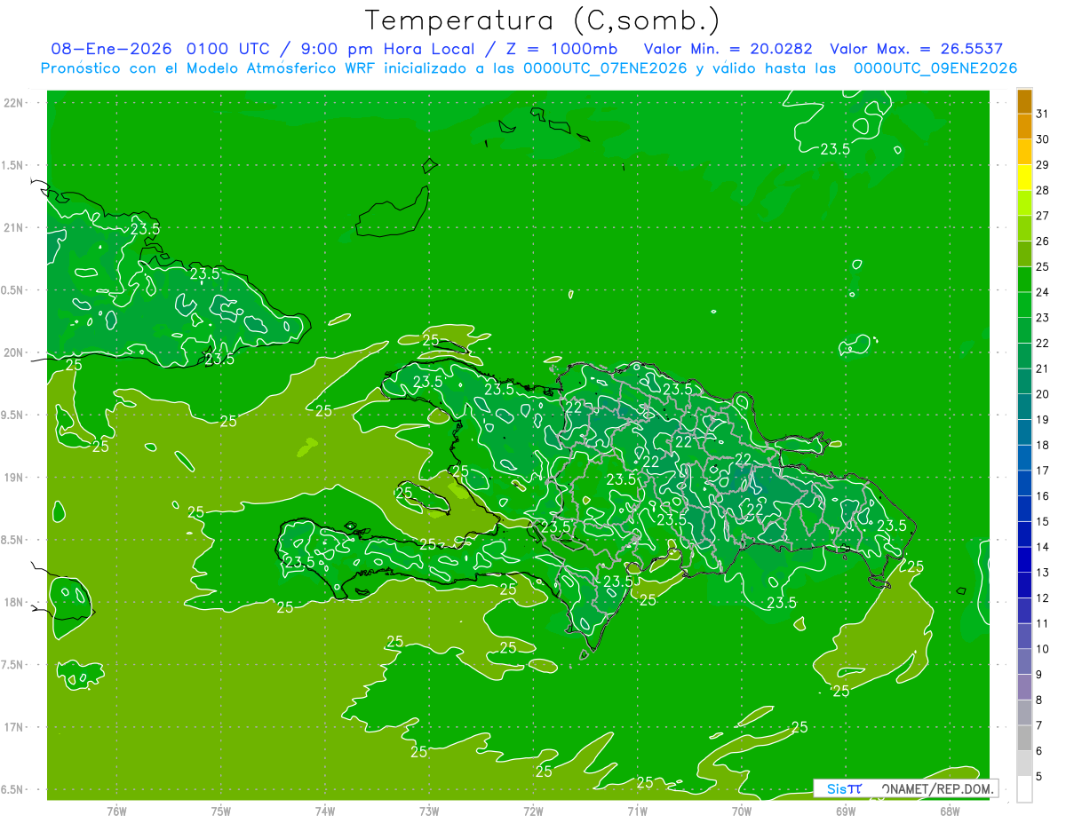Screen dimensions: 1066x823
Task: Click longitude axis label "73W"
Action: [x=429, y=811]
